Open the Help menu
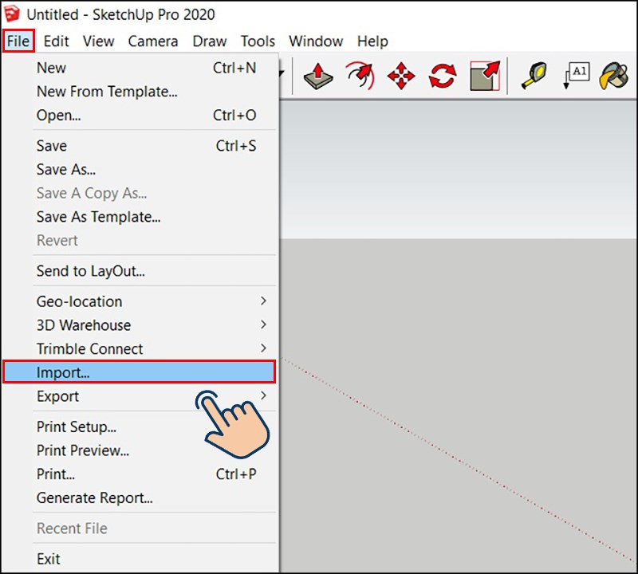Screen dimensions: 638x574 (x=372, y=41)
